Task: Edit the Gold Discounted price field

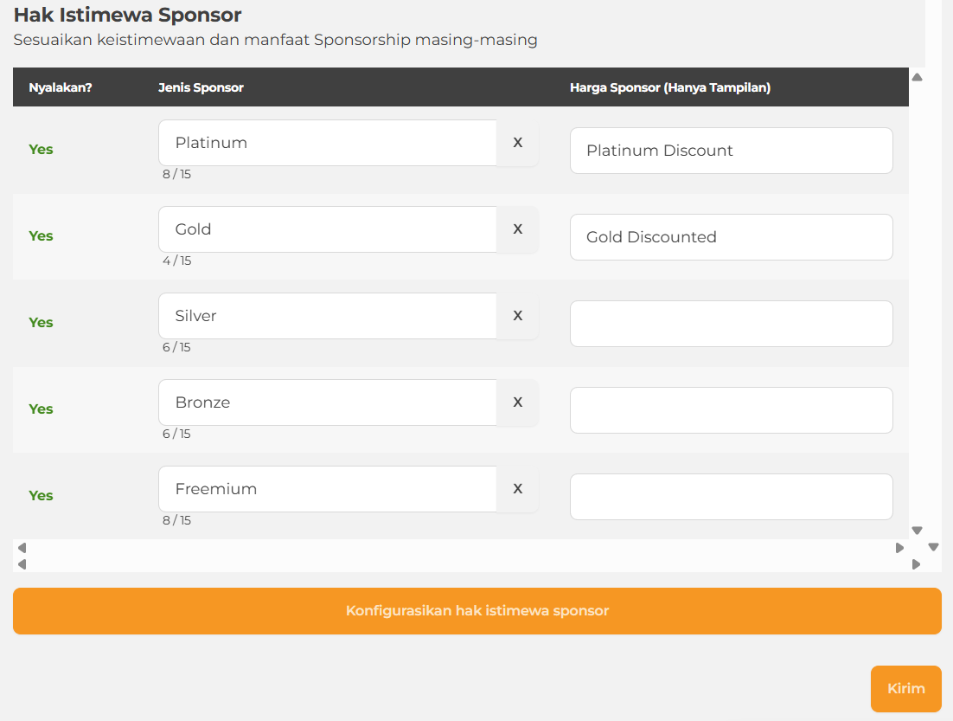Action: click(x=731, y=237)
